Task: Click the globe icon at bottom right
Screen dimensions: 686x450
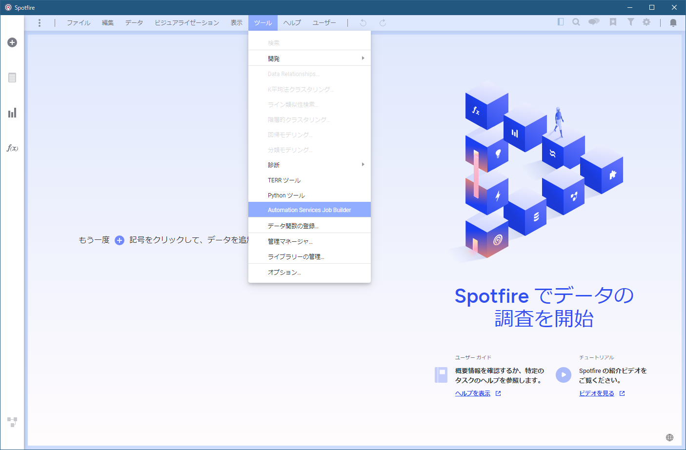Action: pos(669,437)
